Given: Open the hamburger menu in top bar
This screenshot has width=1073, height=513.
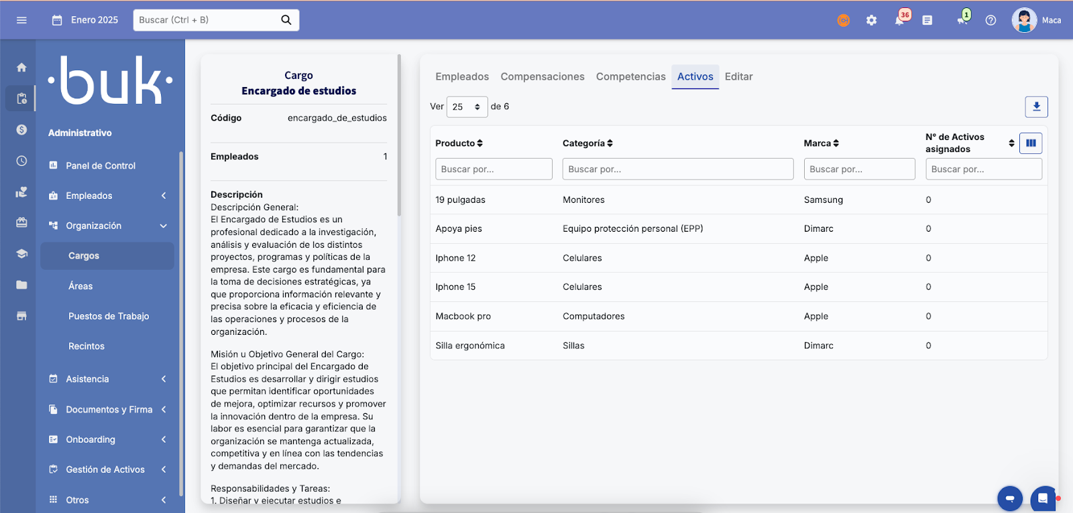Looking at the screenshot, I should tap(21, 20).
